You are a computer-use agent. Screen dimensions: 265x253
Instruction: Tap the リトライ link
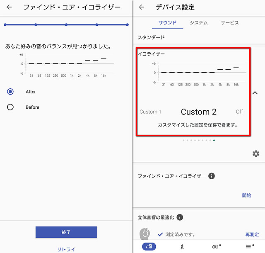(x=66, y=249)
